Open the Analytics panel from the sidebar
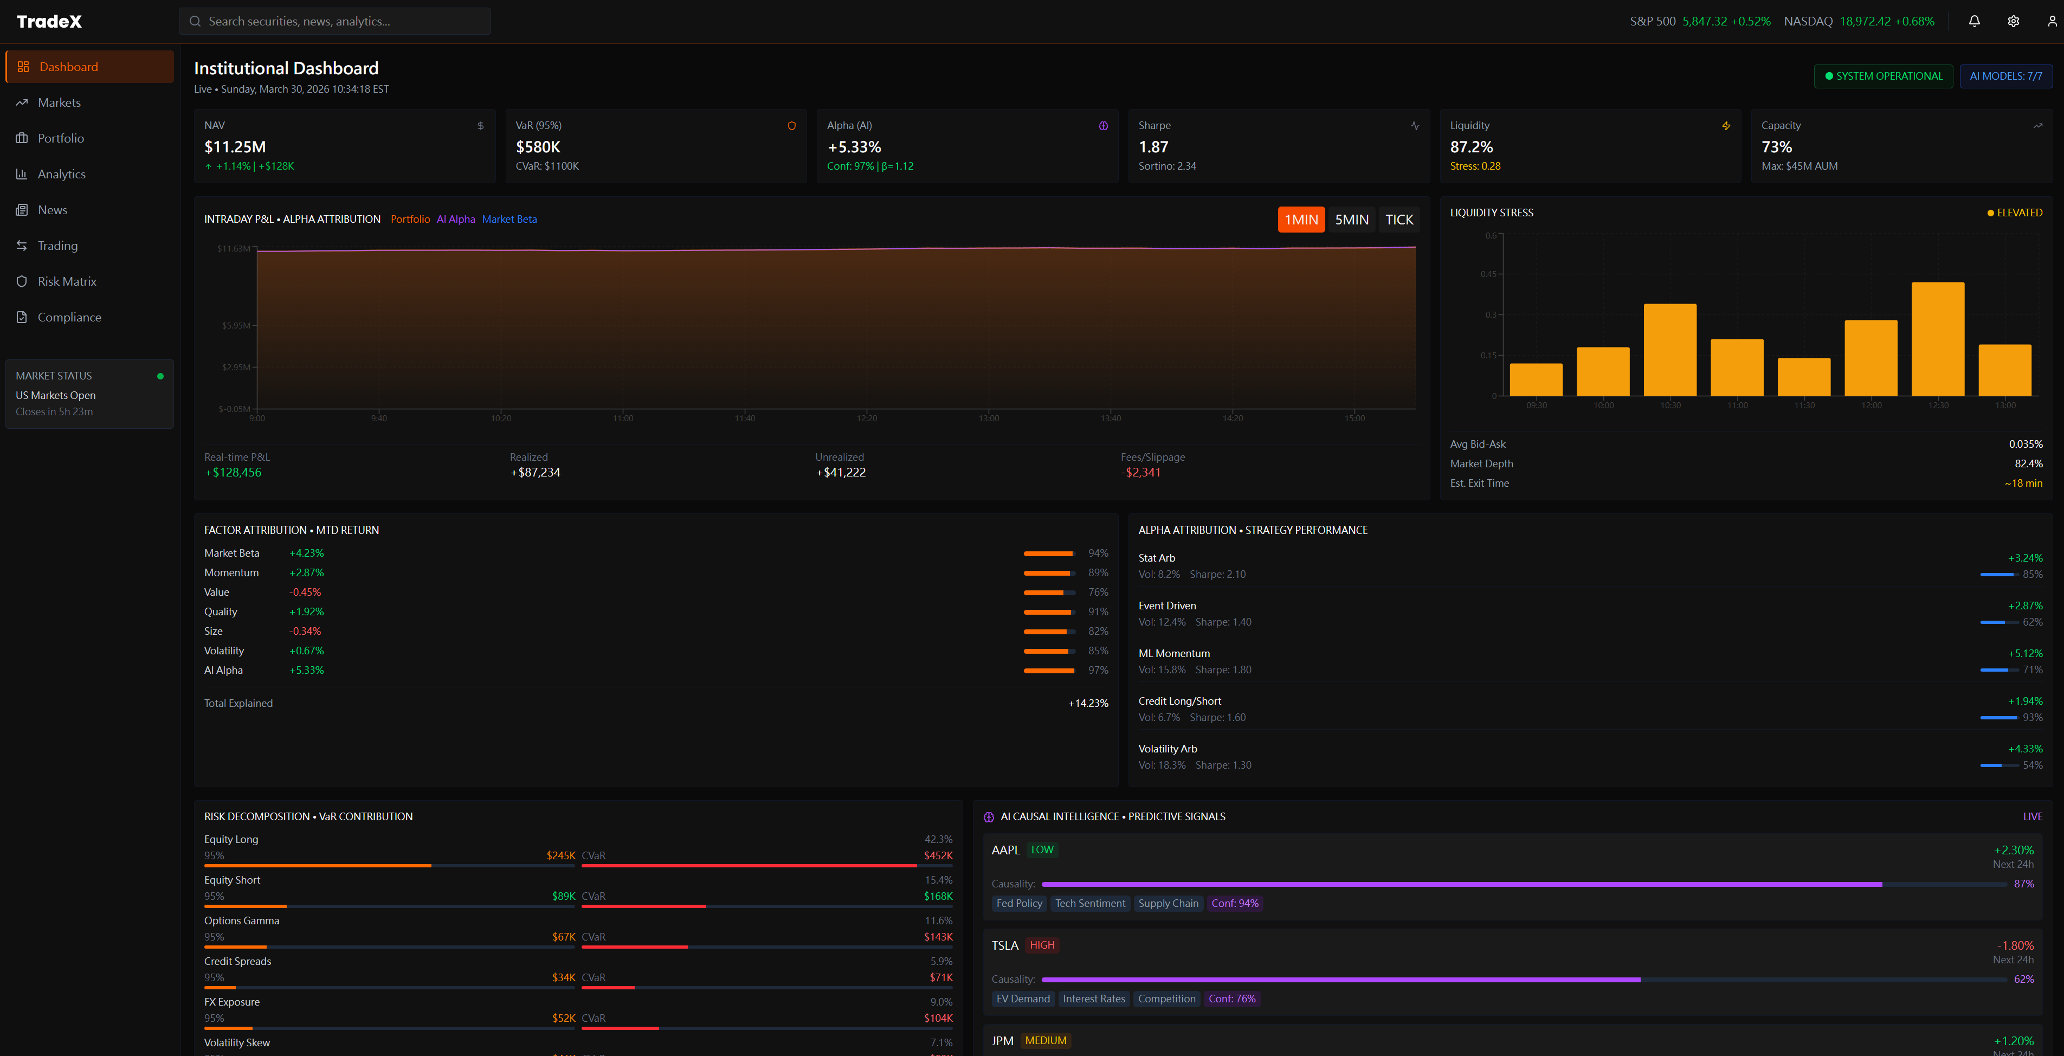The image size is (2064, 1056). (22, 174)
